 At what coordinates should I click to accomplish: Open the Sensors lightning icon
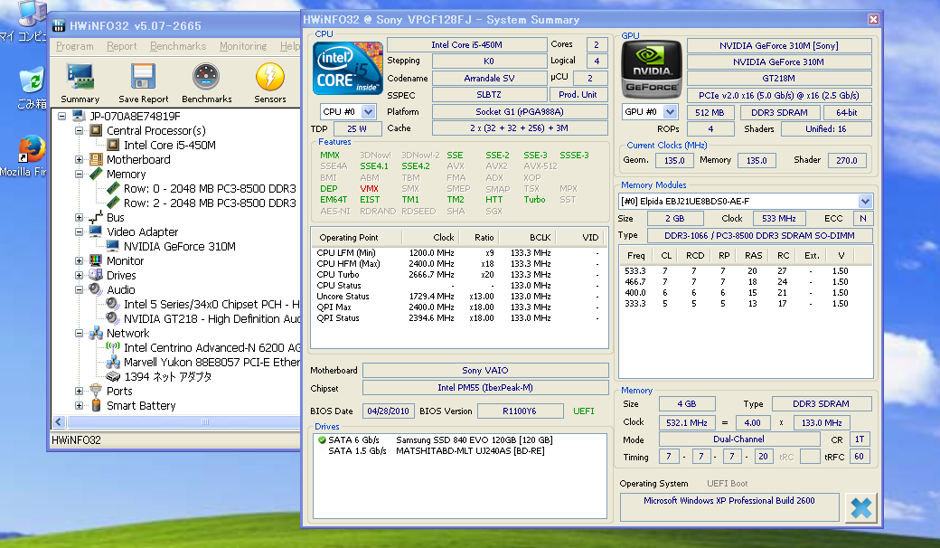(269, 78)
